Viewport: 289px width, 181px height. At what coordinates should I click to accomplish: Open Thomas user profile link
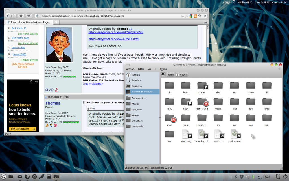coord(53,103)
